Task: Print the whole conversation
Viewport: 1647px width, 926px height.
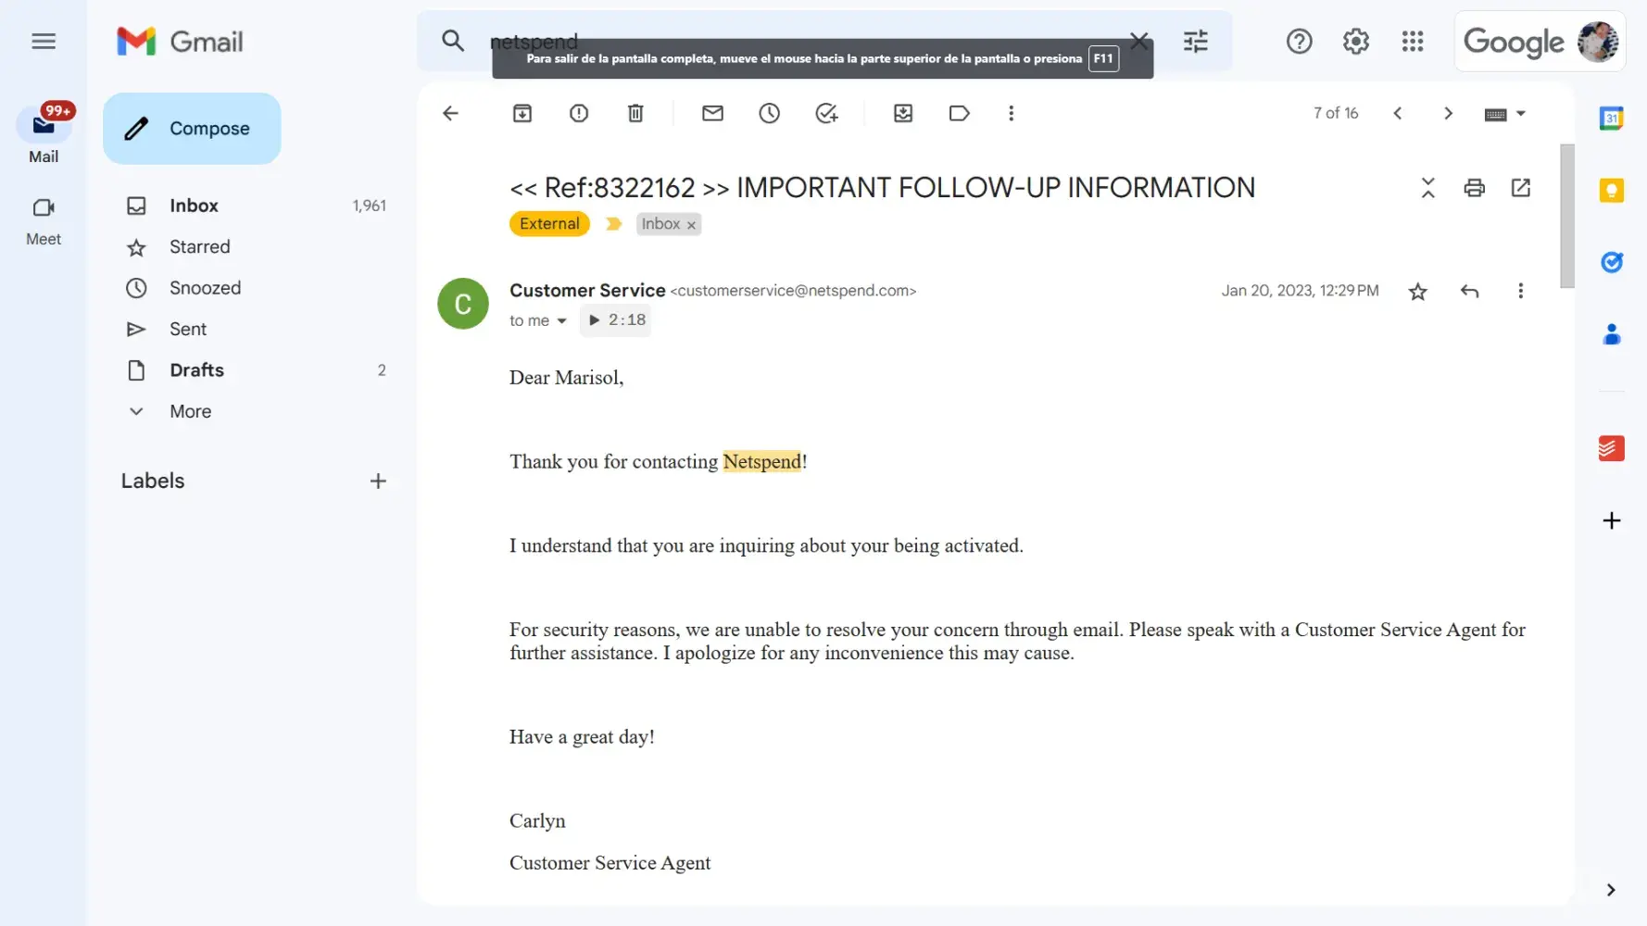Action: [1474, 188]
